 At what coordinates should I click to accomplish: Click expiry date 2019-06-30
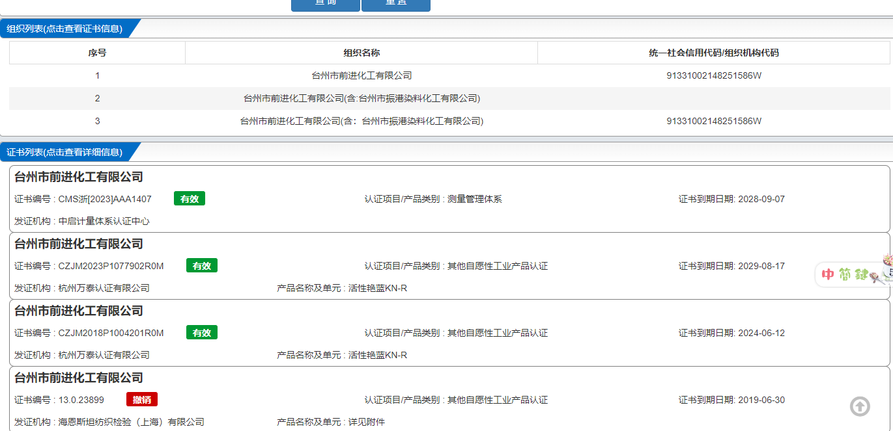click(761, 400)
